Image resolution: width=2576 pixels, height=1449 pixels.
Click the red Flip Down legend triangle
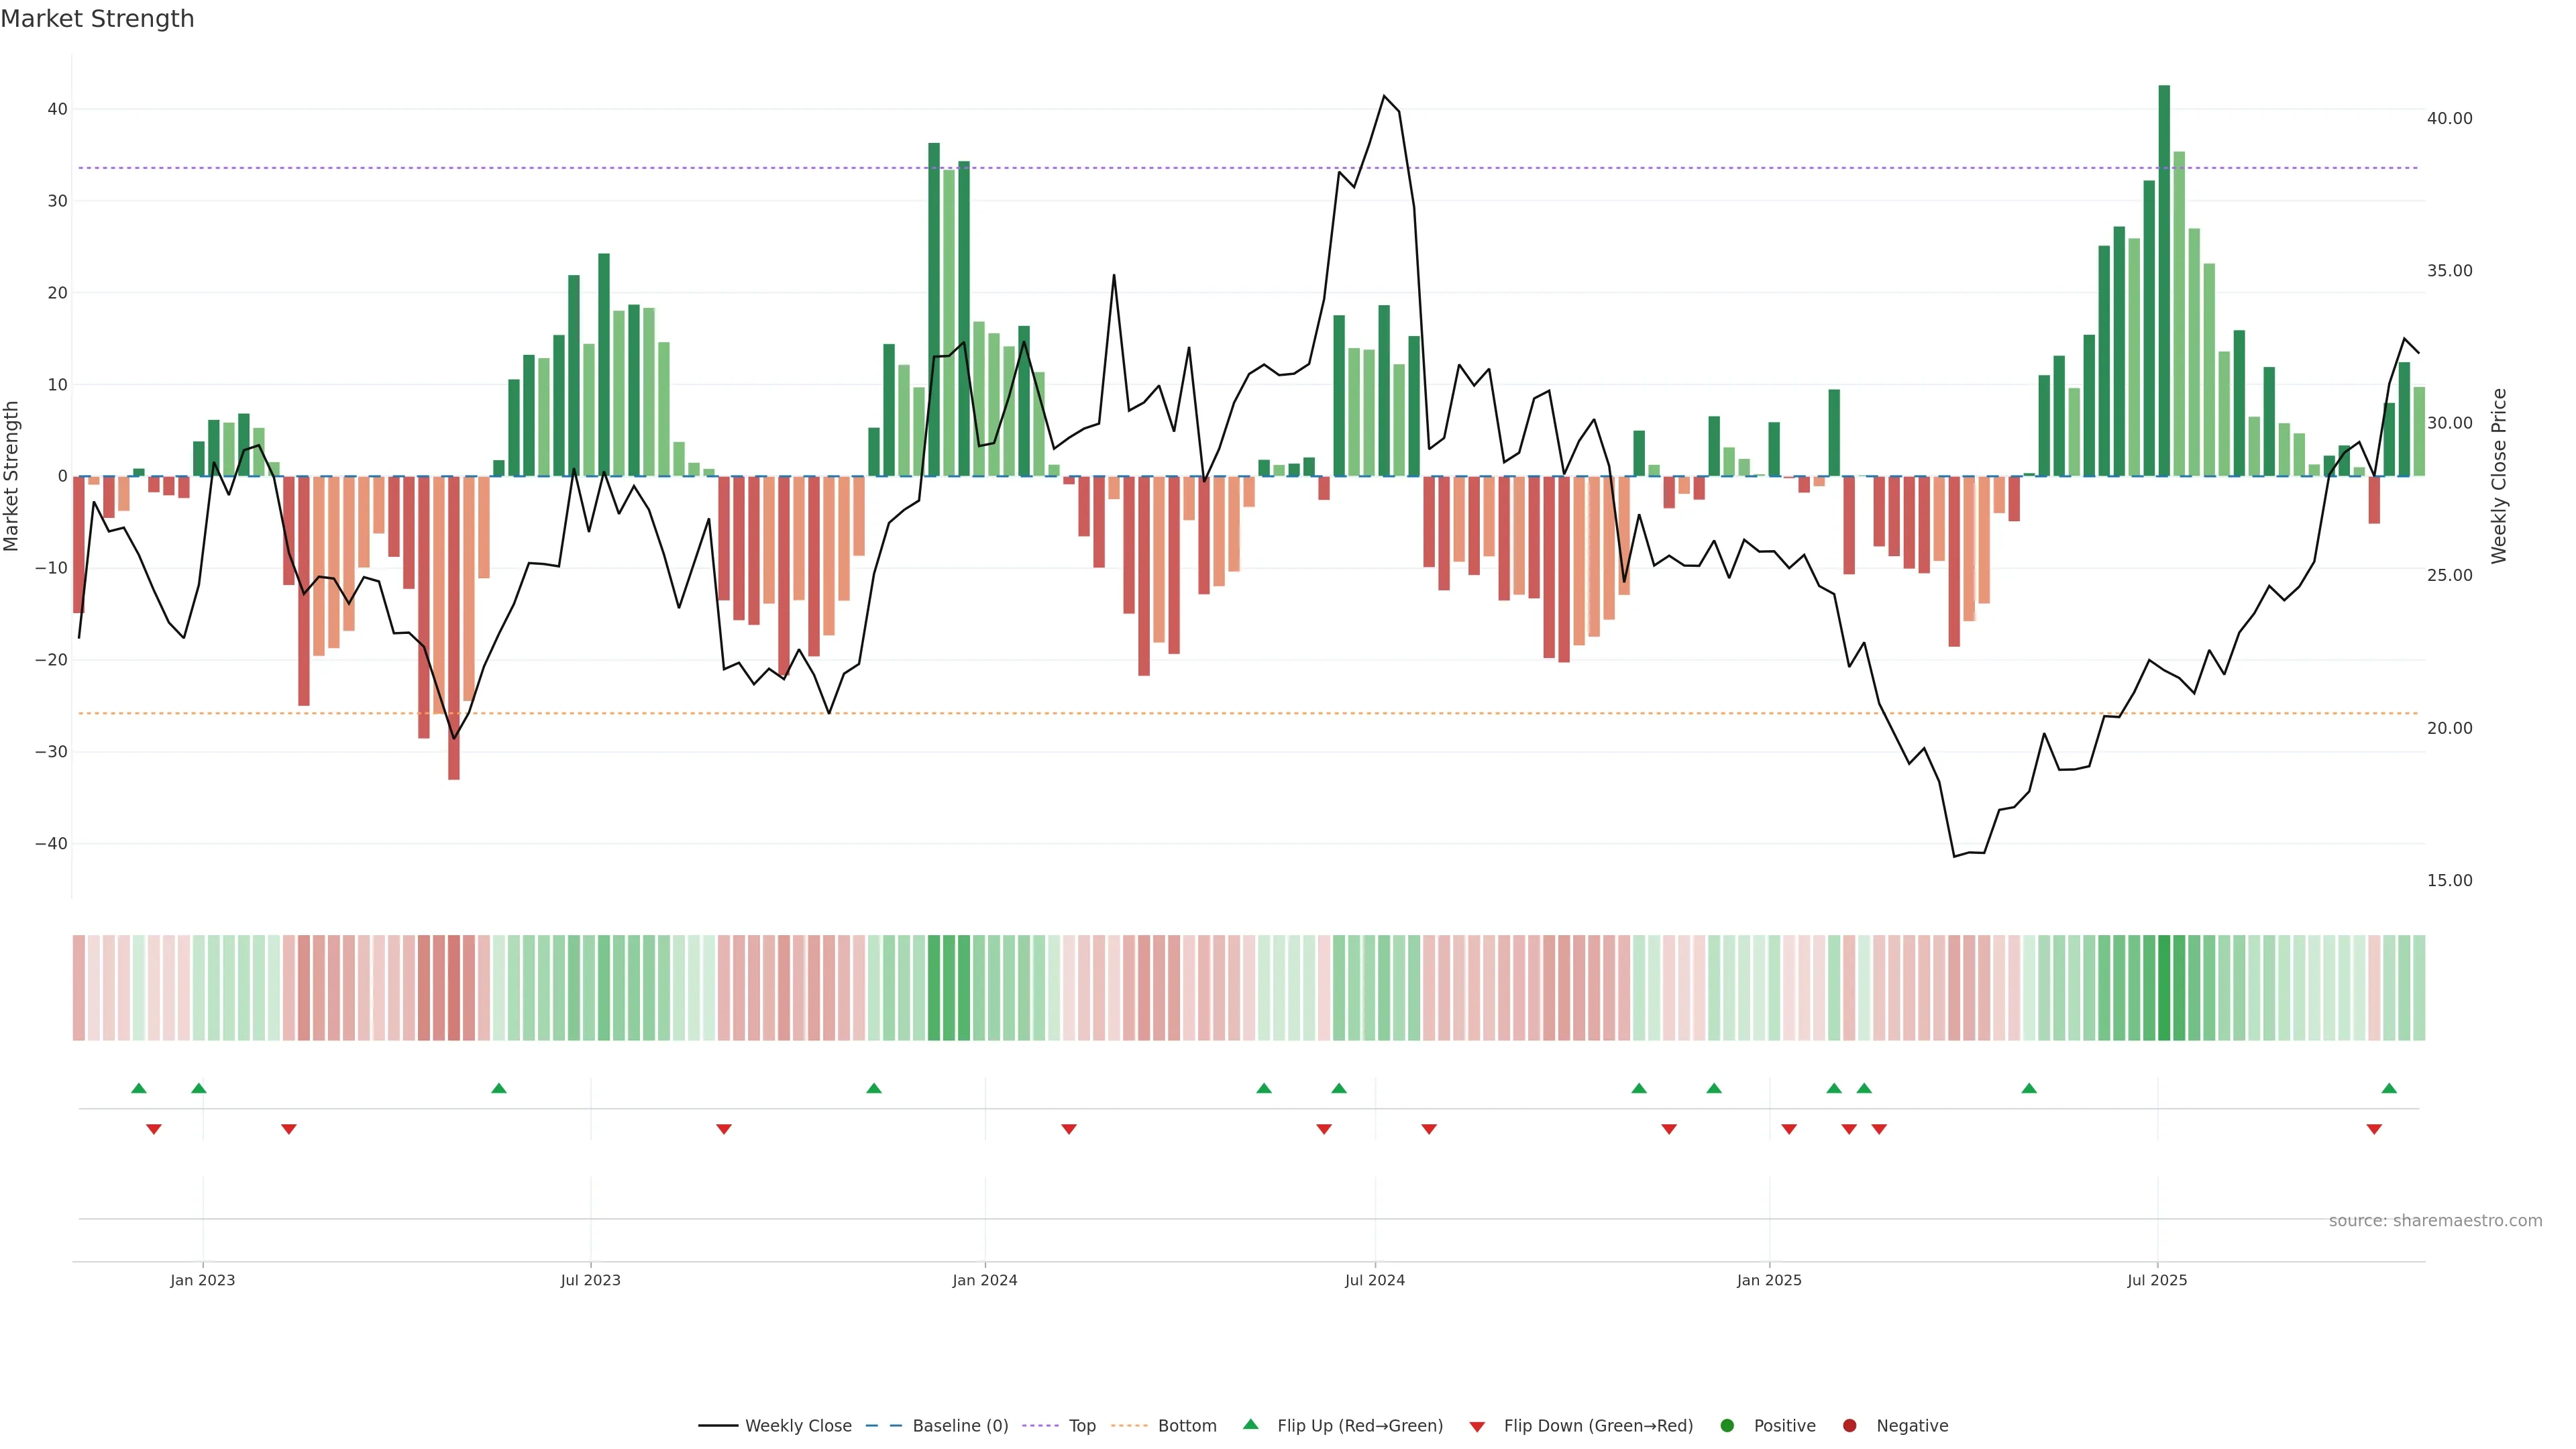click(x=1477, y=1426)
